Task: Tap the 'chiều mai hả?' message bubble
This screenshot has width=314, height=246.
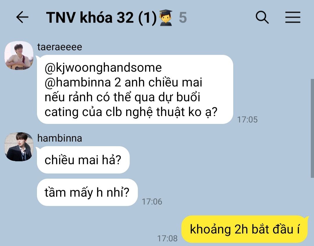Action: pyautogui.click(x=83, y=160)
